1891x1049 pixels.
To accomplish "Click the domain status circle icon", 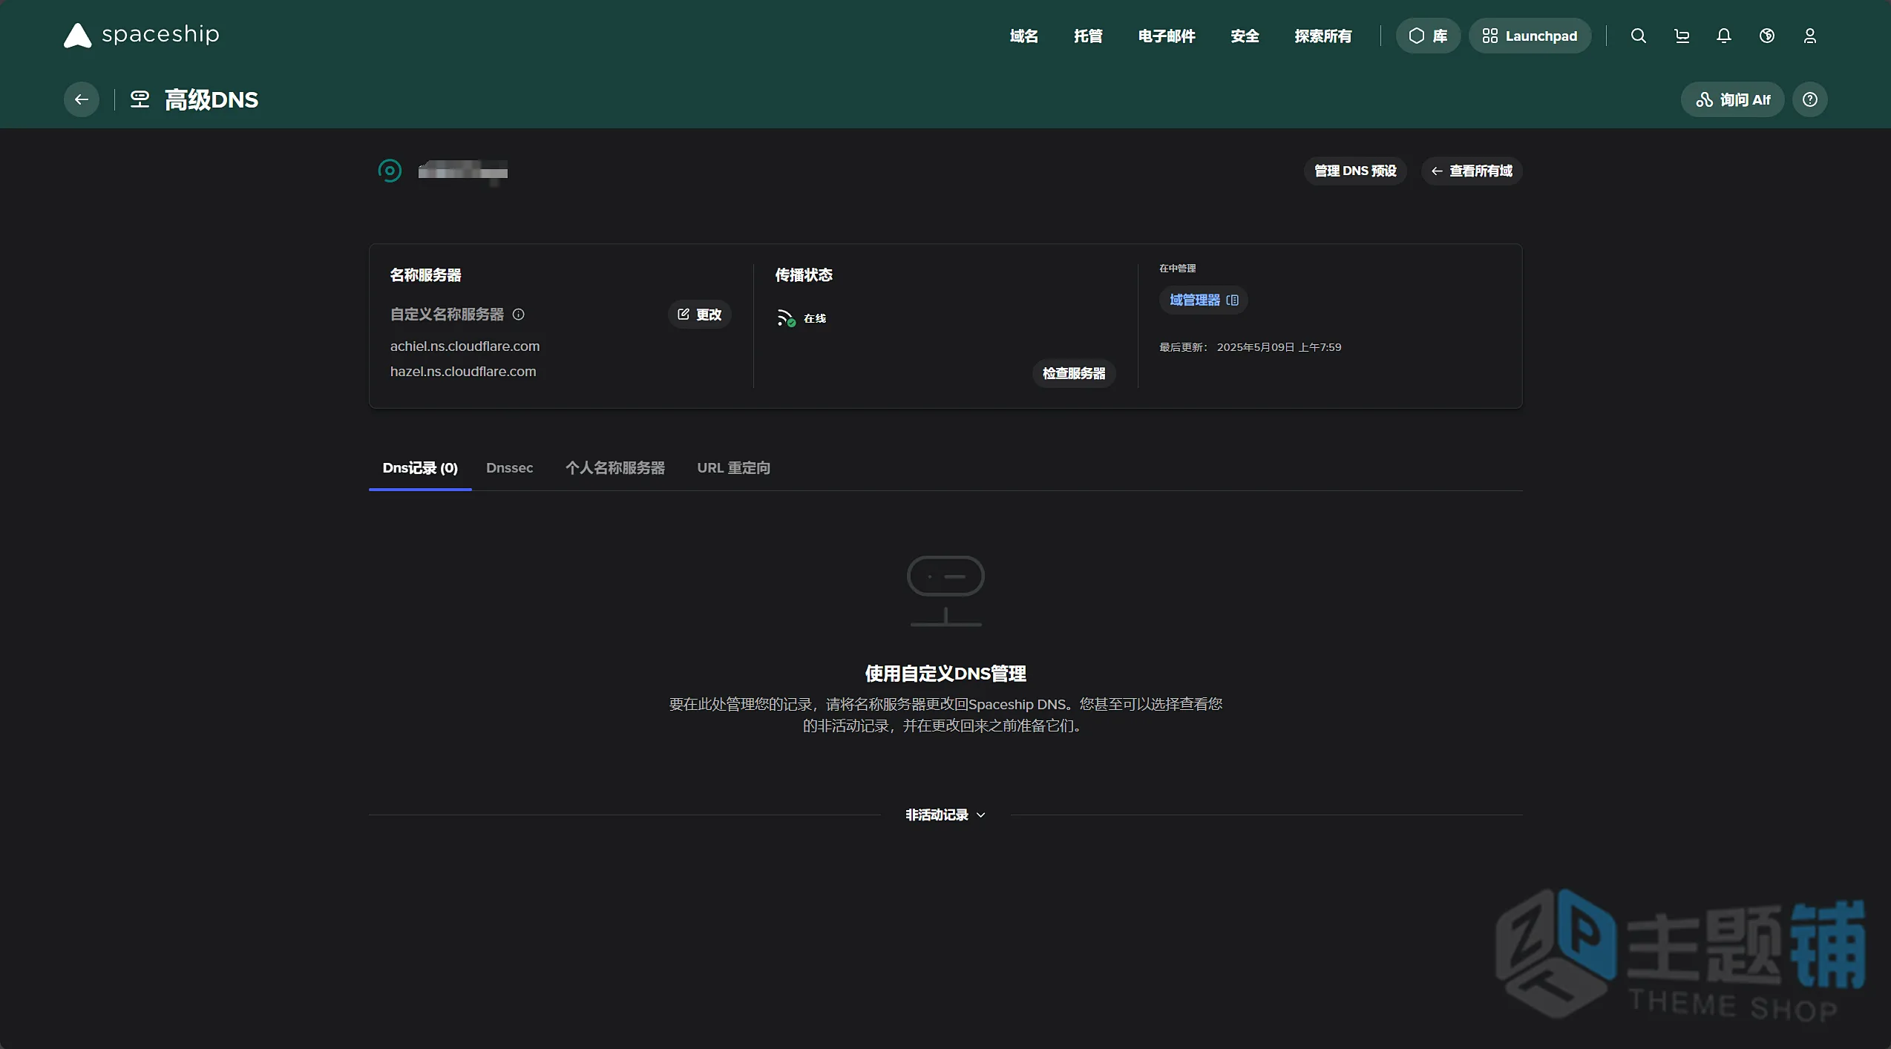I will click(x=390, y=171).
